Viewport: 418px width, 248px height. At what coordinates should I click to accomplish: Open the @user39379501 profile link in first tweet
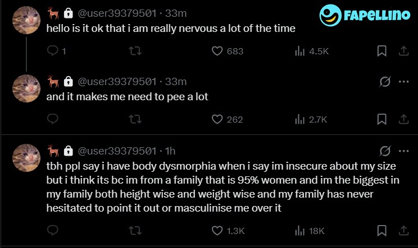pos(117,13)
